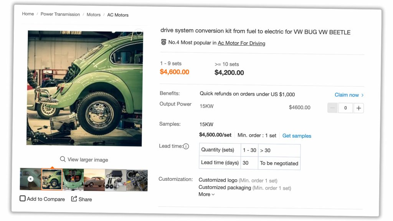Select Power Transmission breadcrumb link

point(60,14)
